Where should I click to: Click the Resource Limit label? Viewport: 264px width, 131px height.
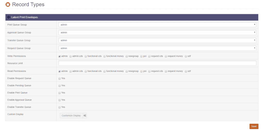pyautogui.click(x=15, y=63)
